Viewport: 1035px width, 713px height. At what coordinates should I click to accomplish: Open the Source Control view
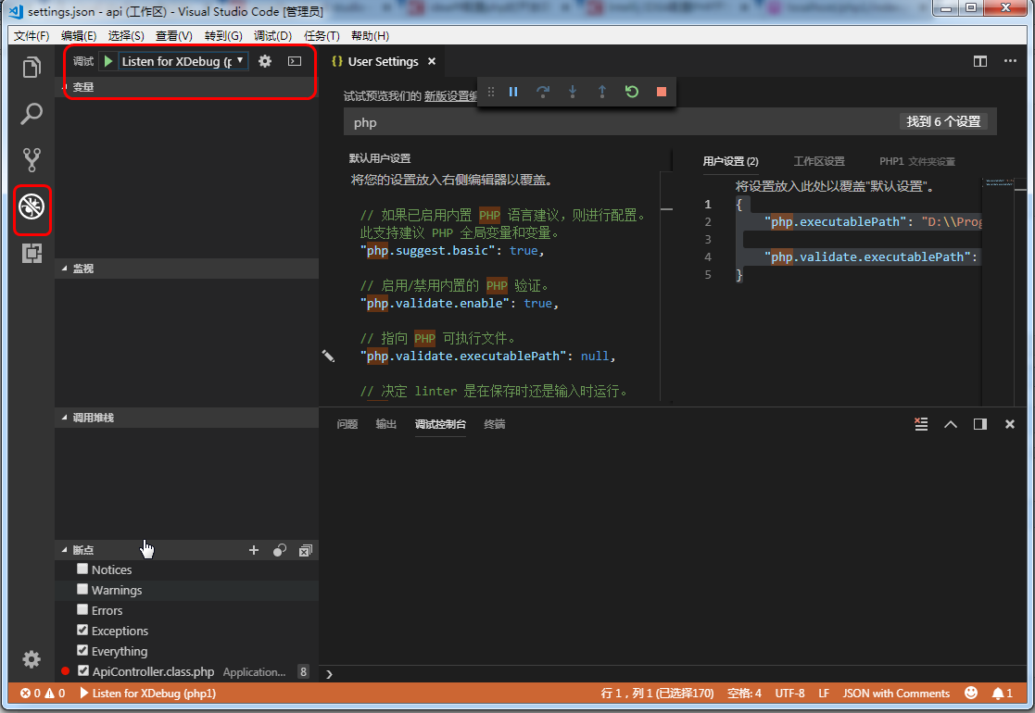pyautogui.click(x=32, y=159)
